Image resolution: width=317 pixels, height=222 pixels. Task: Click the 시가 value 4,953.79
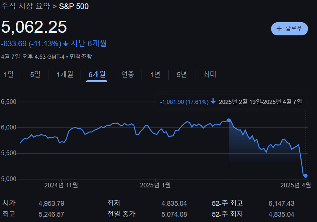51,204
